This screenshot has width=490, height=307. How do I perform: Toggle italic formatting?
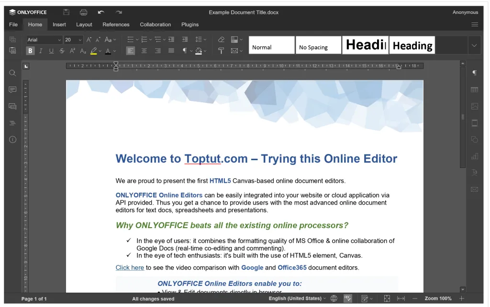click(41, 51)
